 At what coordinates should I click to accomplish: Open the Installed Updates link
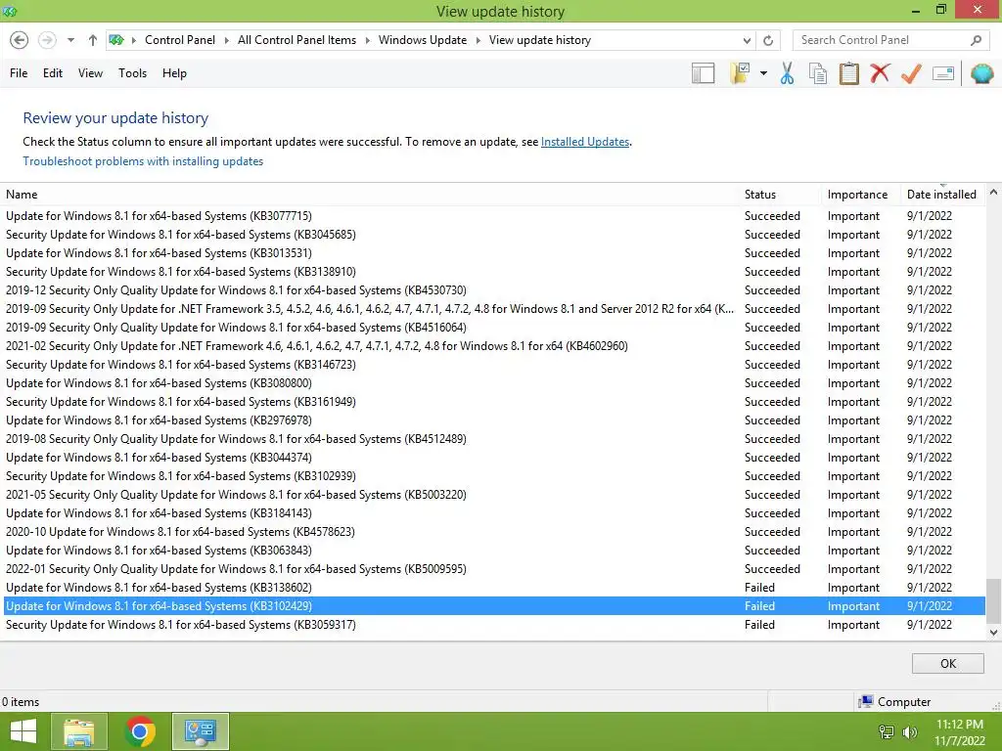tap(585, 142)
